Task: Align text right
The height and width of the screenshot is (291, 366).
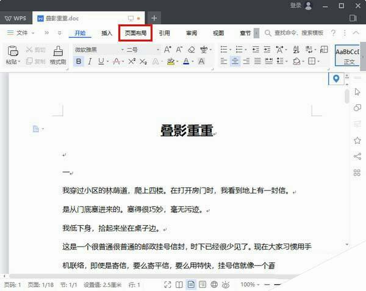Action: tap(246, 62)
